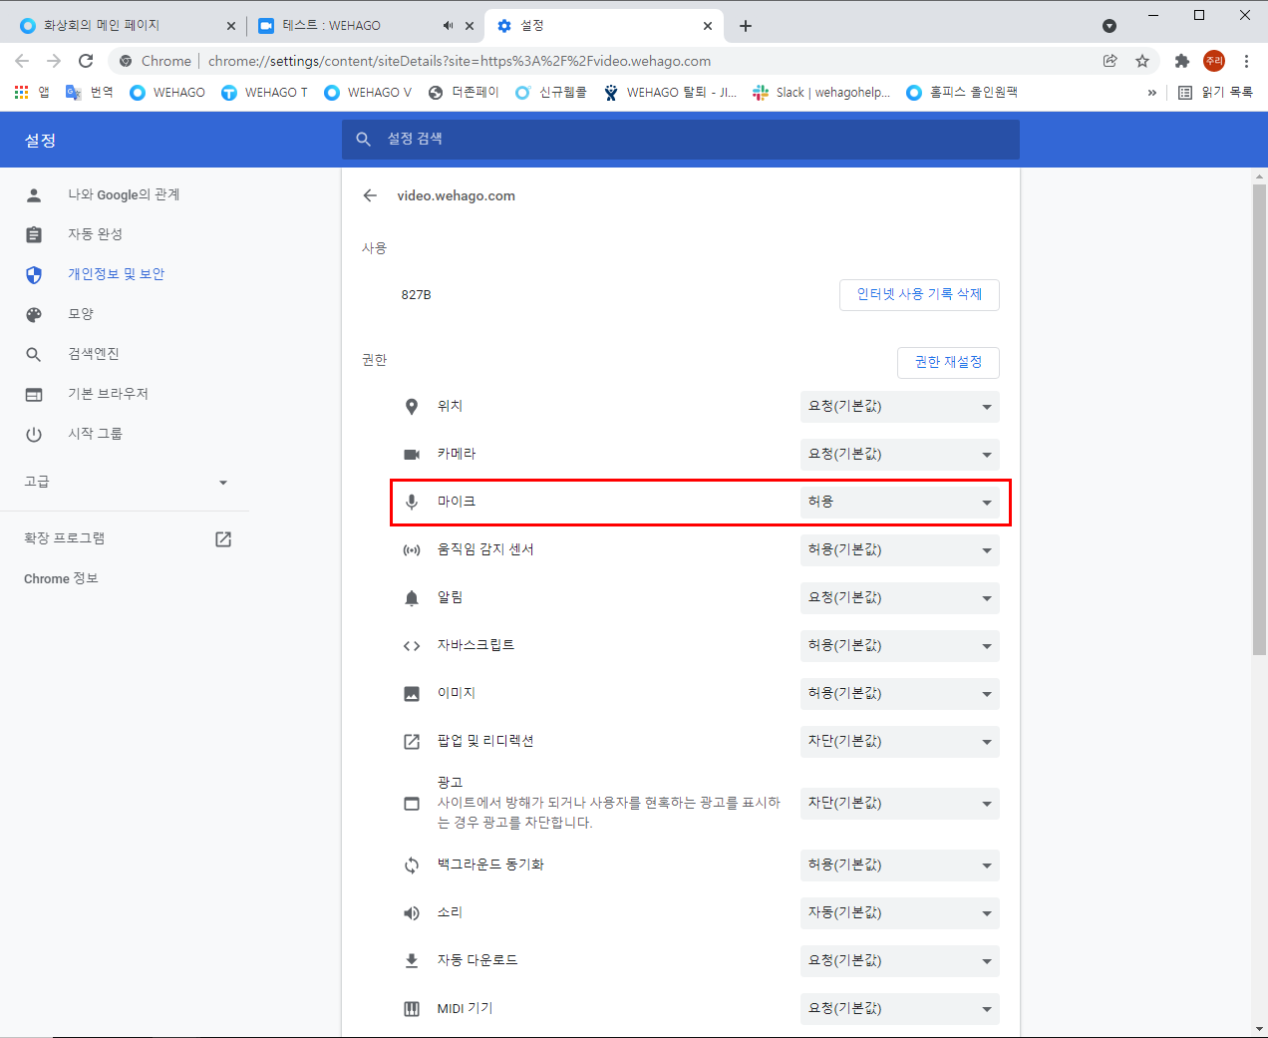Image resolution: width=1268 pixels, height=1038 pixels.
Task: Click the share page icon in address bar
Action: [1109, 61]
